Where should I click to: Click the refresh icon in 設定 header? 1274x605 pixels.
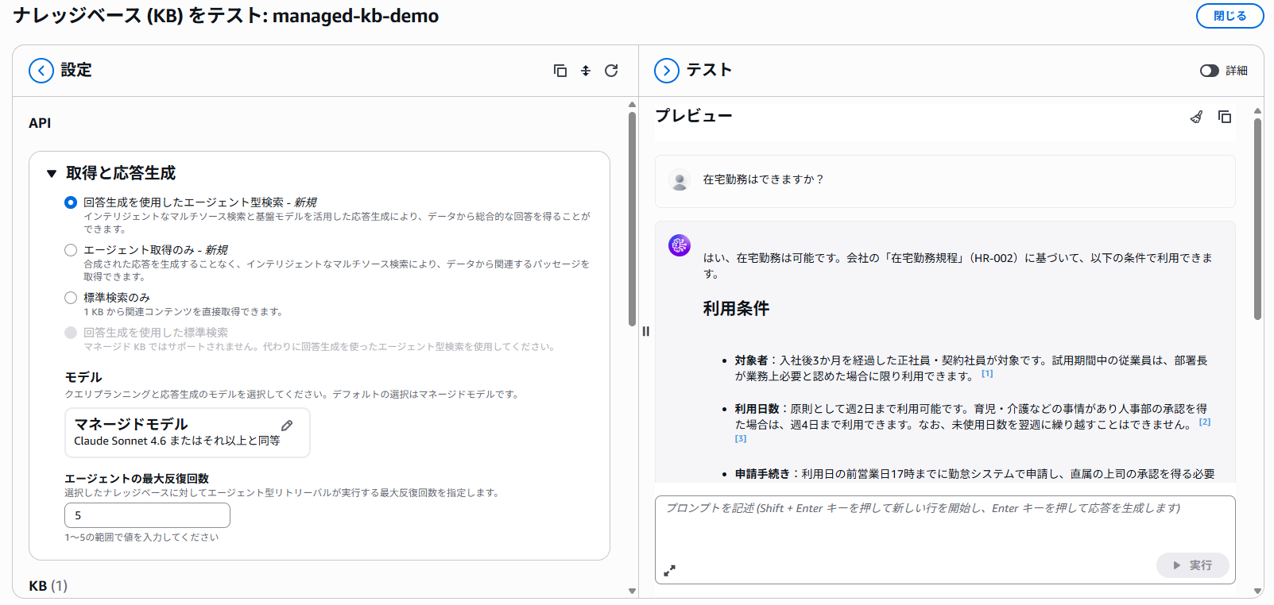[x=611, y=71]
